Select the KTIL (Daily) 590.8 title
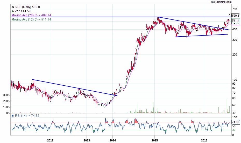Image resolution: width=241 pixels, height=143 pixels. point(27,7)
